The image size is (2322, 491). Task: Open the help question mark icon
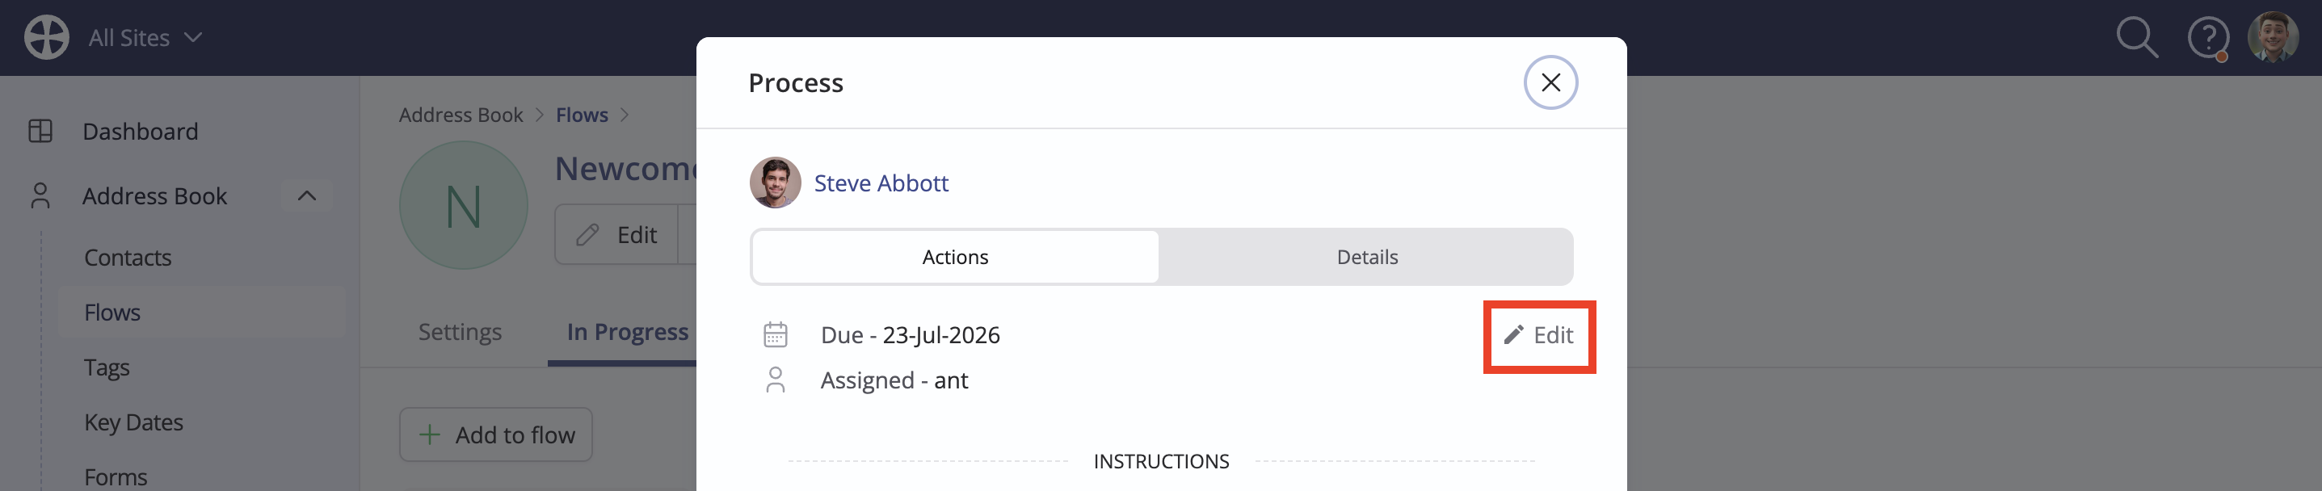click(x=2207, y=39)
